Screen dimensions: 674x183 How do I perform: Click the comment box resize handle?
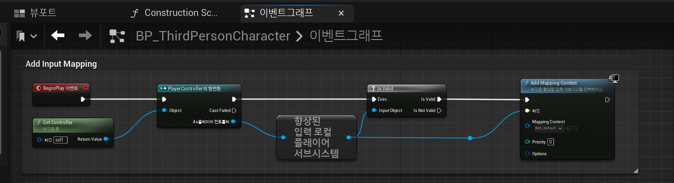tap(636, 171)
